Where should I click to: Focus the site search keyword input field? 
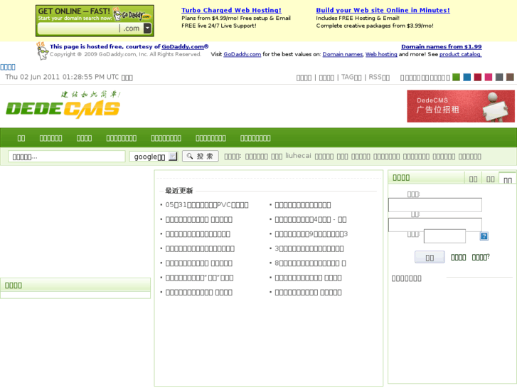67,157
